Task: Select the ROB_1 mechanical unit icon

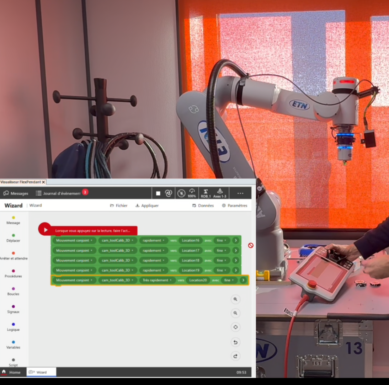Action: pos(205,193)
